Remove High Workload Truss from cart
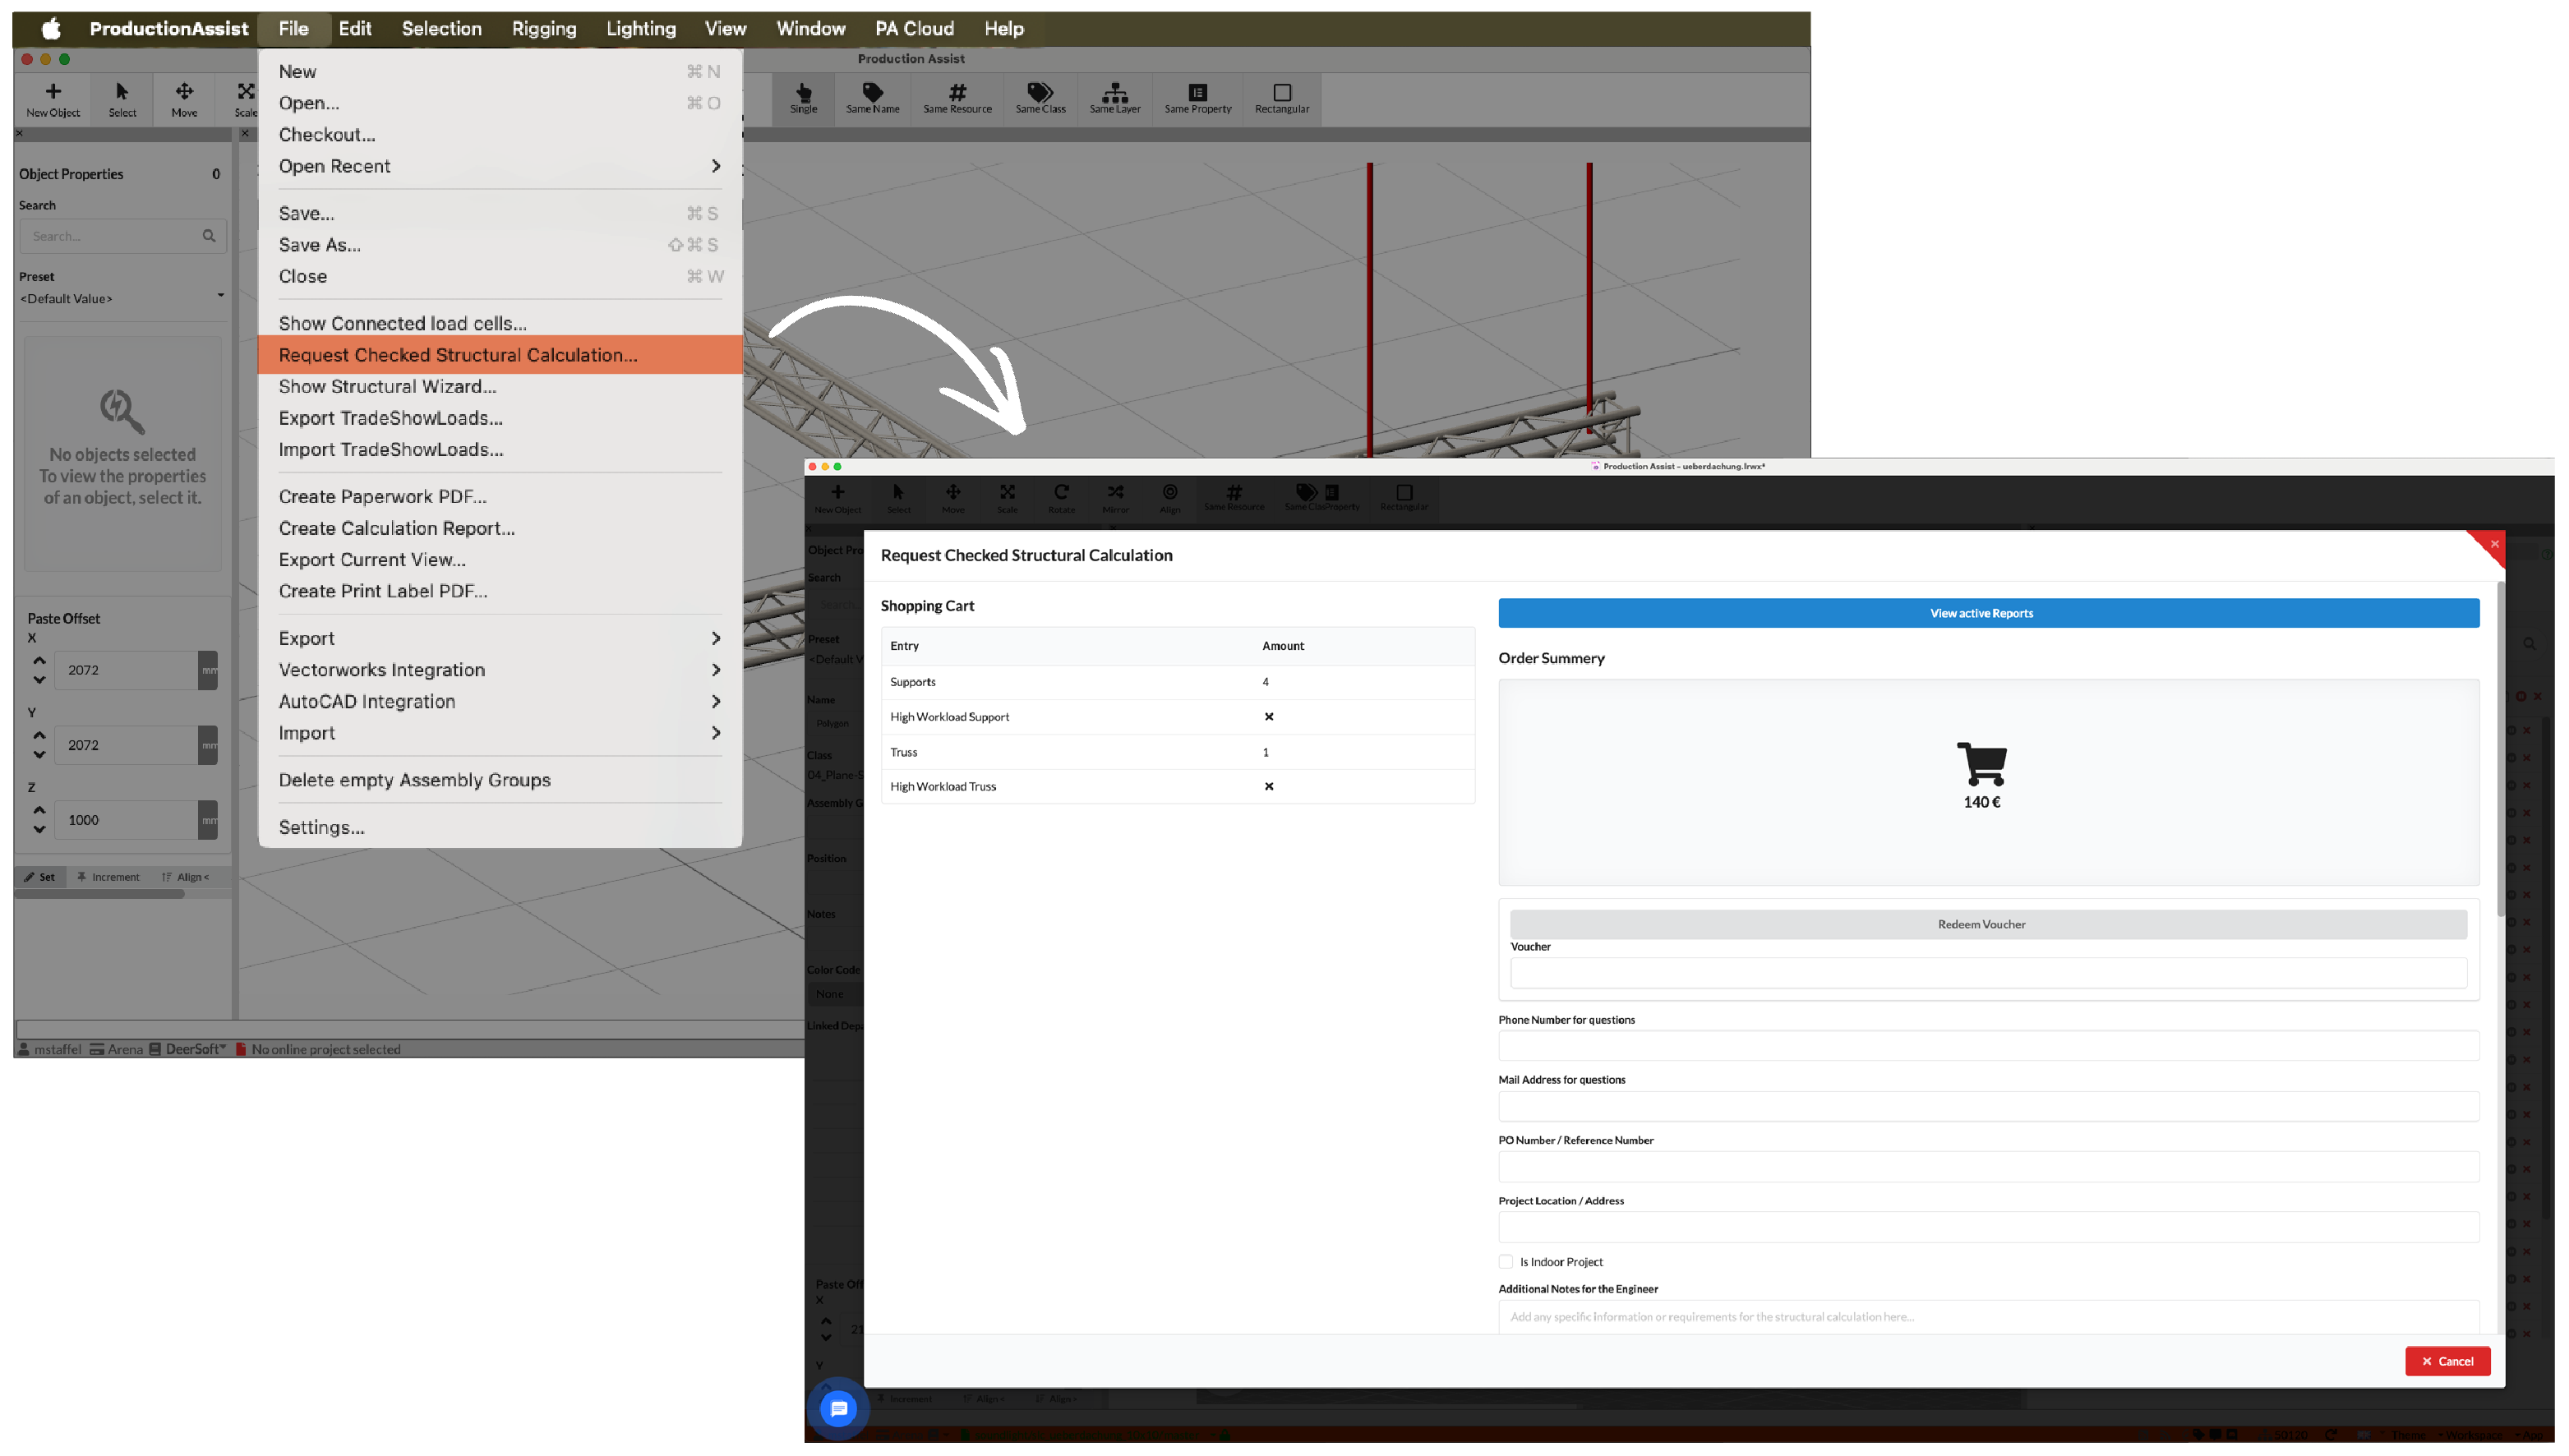Image resolution: width=2569 pixels, height=1456 pixels. click(x=1268, y=786)
